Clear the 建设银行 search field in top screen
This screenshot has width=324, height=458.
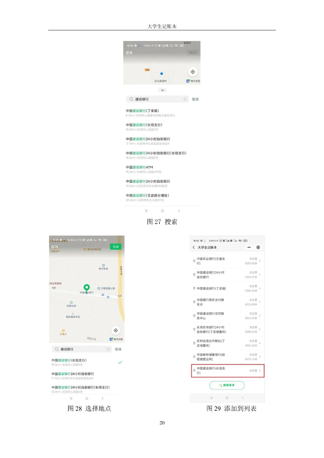[x=185, y=99]
